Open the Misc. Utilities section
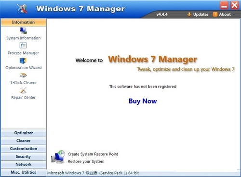 [24, 172]
